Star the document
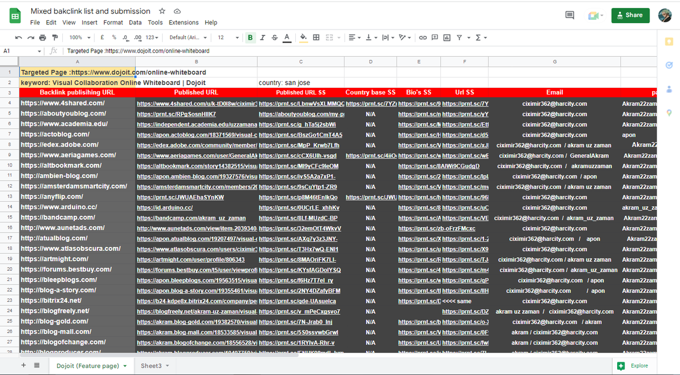Screen dimensions: 680x375 163,11
